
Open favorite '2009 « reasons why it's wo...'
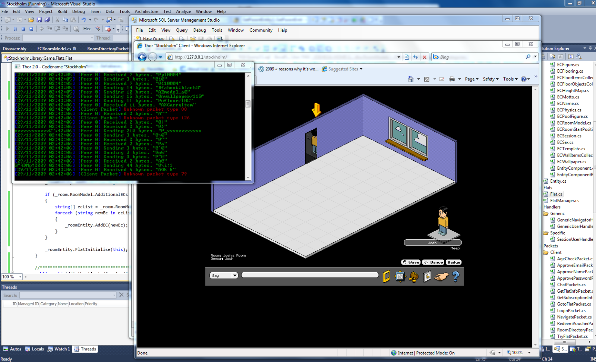tap(289, 69)
